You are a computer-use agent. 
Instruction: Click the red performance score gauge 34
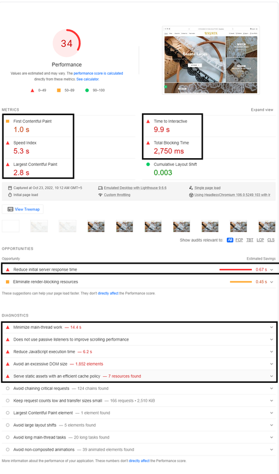[67, 43]
